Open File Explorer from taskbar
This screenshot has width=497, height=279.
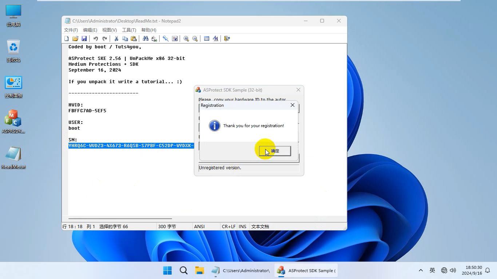199,270
